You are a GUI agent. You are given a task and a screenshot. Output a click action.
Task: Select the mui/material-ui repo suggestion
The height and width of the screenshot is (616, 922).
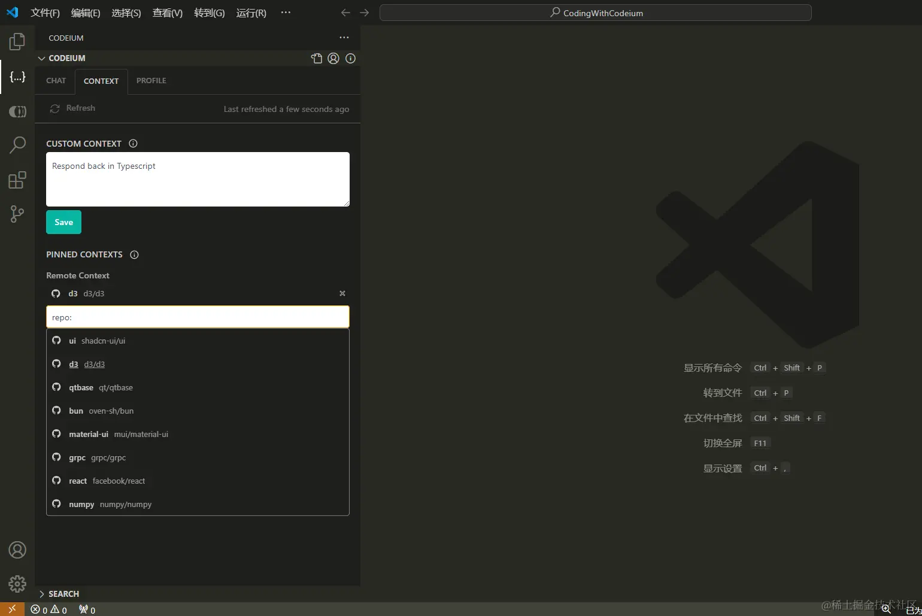click(198, 434)
